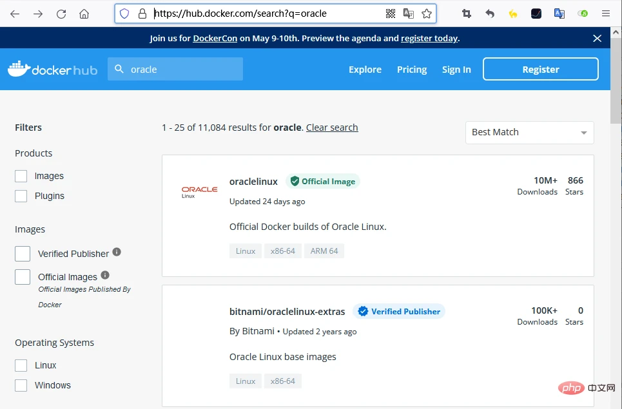Click the dark square extension icon
This screenshot has width=622, height=409.
(536, 14)
